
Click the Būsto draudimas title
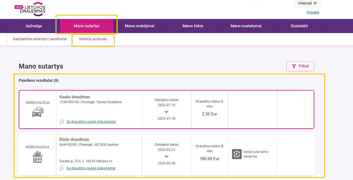coord(74,139)
